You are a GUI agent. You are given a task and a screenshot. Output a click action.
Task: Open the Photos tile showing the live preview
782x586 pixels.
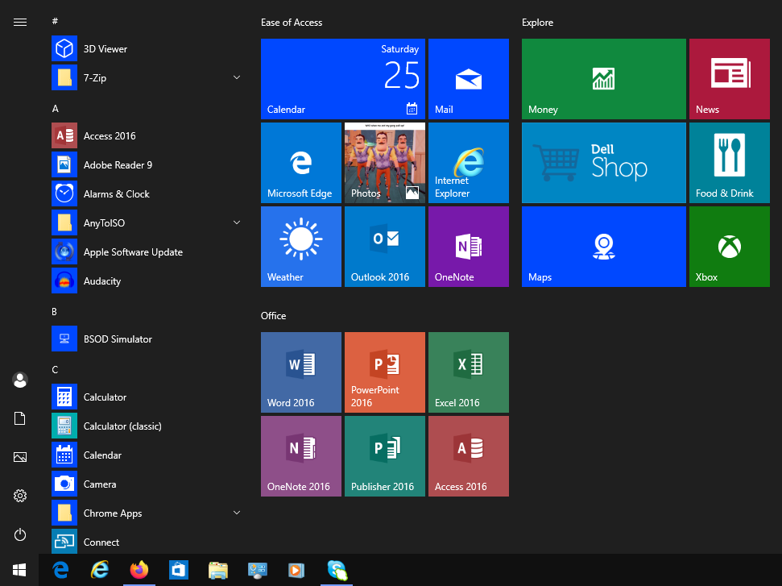click(384, 162)
